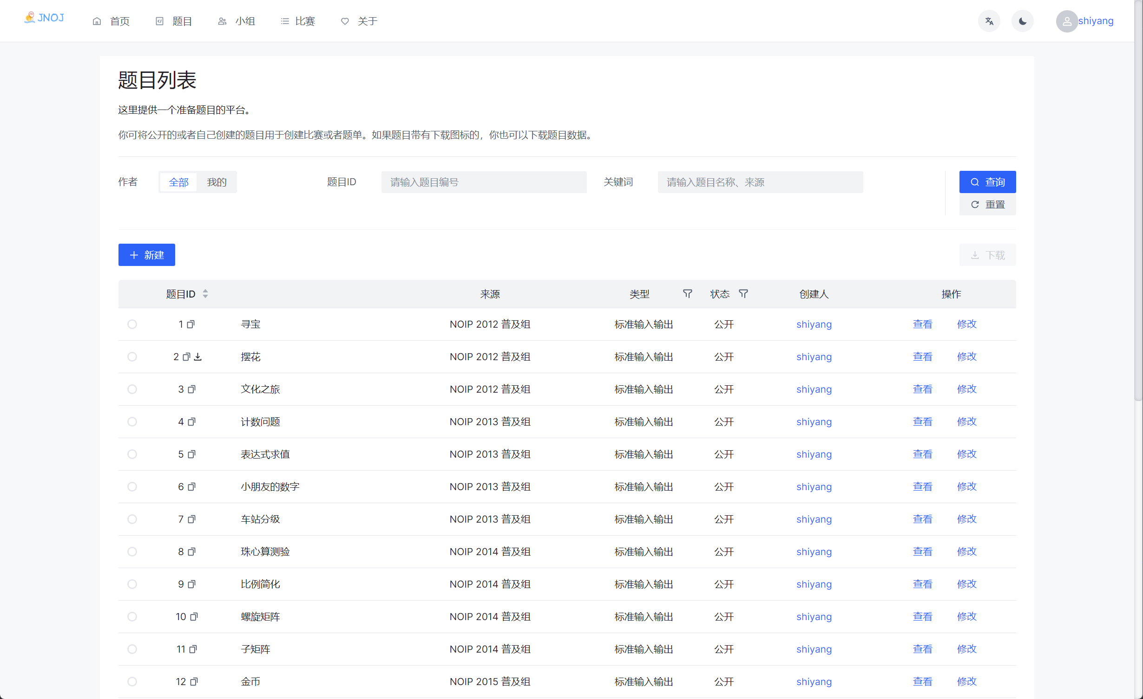Image resolution: width=1143 pixels, height=699 pixels.
Task: Open 状态 column filter funnel
Action: tap(743, 294)
